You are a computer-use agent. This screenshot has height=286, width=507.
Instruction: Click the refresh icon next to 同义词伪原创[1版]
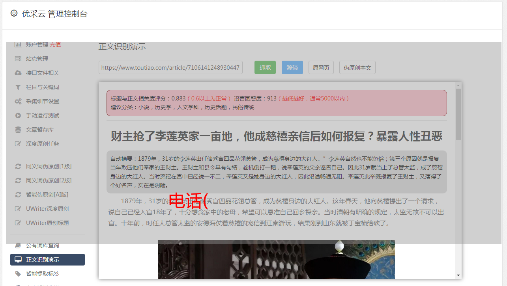[x=18, y=166]
